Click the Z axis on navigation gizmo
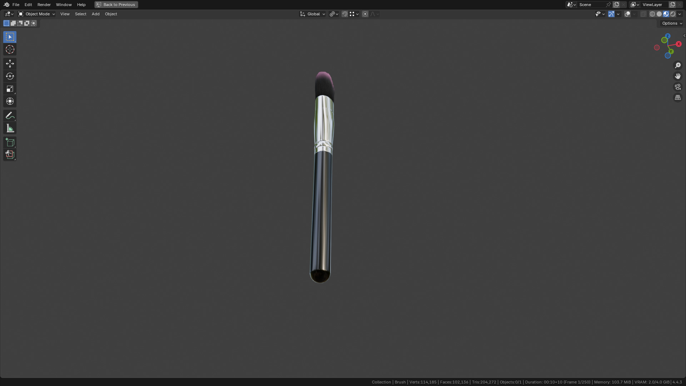The width and height of the screenshot is (686, 386). (667, 36)
